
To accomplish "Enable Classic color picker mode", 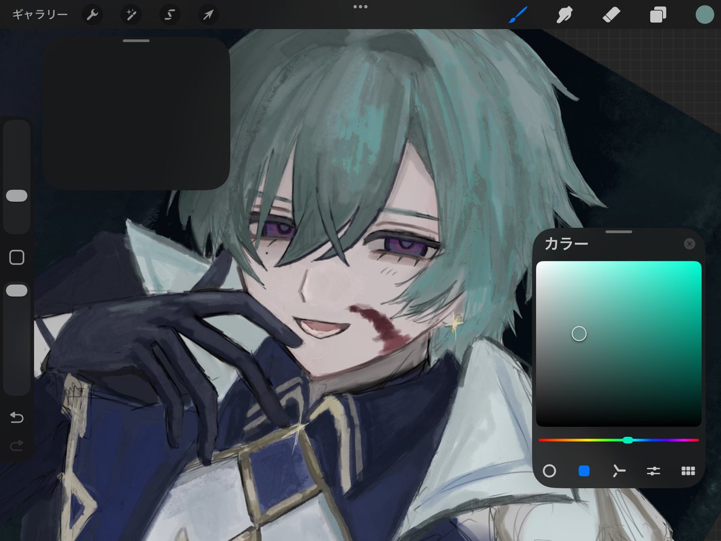I will [x=585, y=471].
